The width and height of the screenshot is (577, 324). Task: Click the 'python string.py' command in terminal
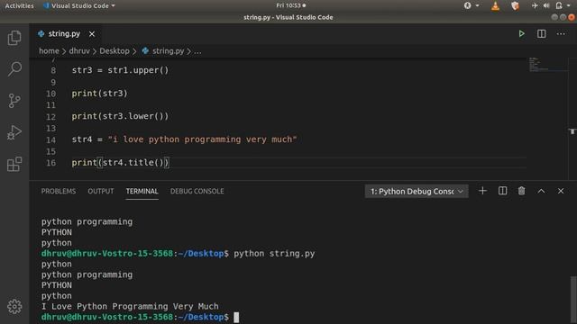274,254
